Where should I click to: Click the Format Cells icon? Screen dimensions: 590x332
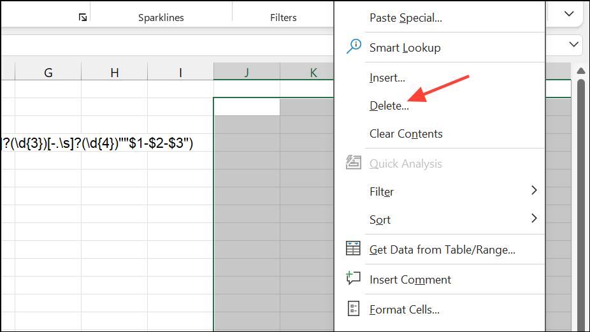pyautogui.click(x=354, y=310)
